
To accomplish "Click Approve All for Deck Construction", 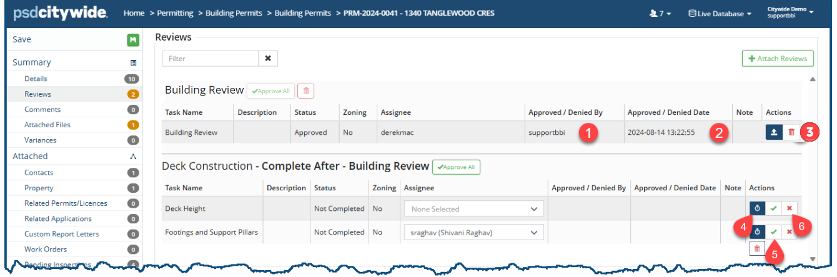I will [456, 167].
